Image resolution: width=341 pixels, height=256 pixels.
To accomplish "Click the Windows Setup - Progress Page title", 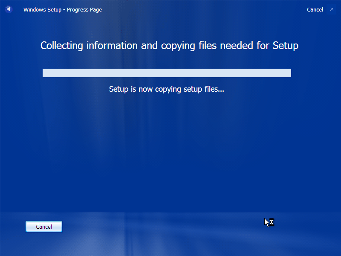I will (x=63, y=9).
